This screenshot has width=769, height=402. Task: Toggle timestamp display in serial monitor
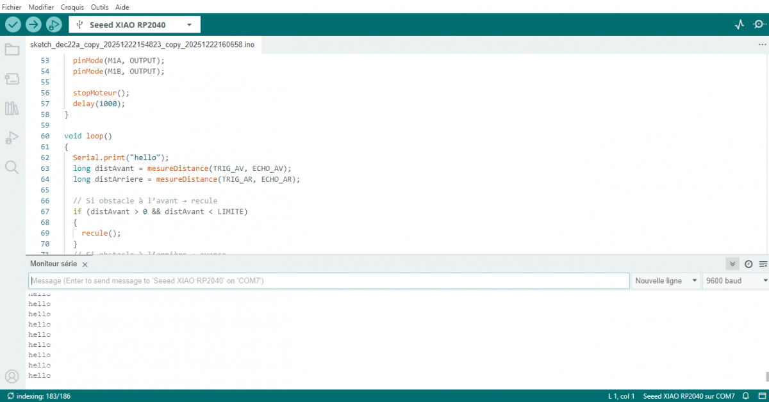pos(748,264)
